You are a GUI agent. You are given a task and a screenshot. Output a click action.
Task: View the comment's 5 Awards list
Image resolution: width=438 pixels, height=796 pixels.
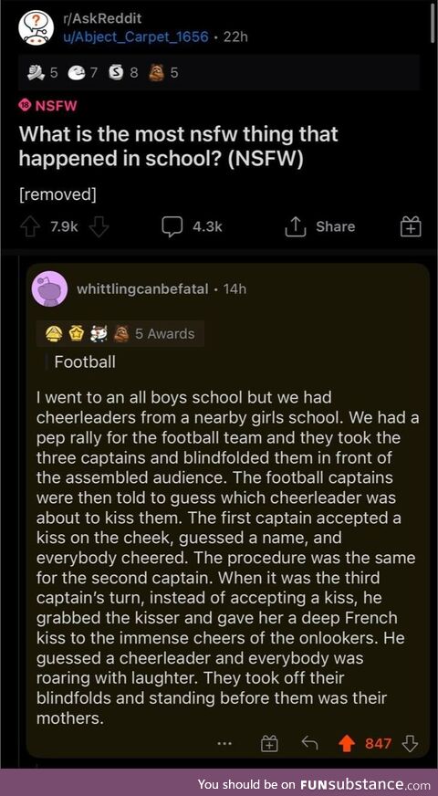(x=120, y=333)
